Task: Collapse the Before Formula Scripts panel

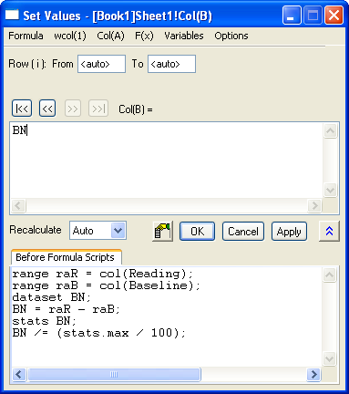Action: 329,232
